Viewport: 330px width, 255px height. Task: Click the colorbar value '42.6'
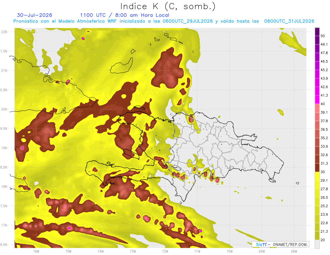click(x=324, y=87)
